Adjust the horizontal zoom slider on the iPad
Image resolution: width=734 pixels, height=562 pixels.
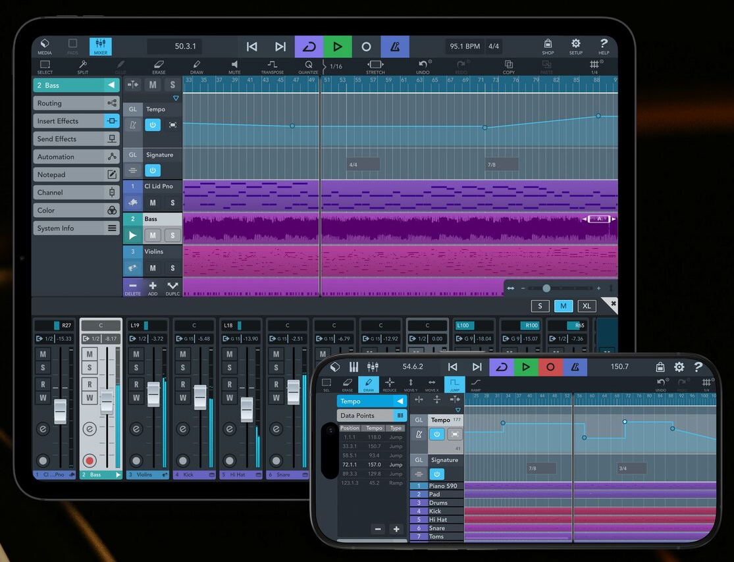click(546, 288)
